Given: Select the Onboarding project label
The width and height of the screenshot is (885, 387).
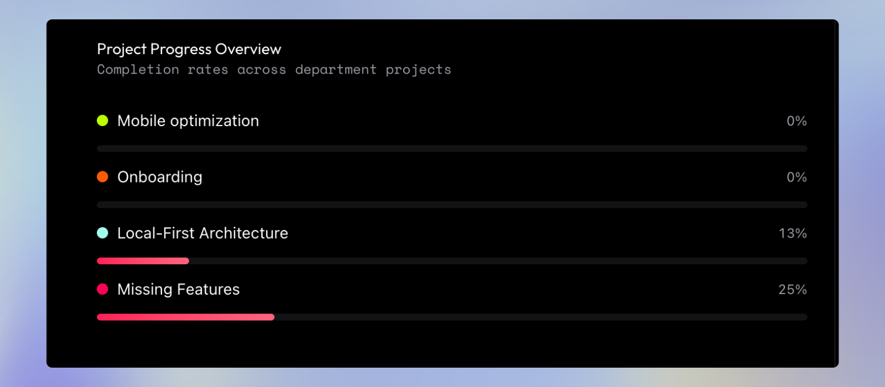Looking at the screenshot, I should 160,177.
